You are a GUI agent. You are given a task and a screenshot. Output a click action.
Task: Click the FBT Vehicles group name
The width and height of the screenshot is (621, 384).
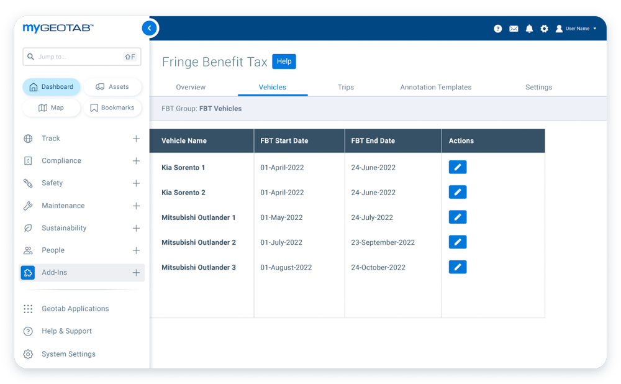[x=220, y=109]
